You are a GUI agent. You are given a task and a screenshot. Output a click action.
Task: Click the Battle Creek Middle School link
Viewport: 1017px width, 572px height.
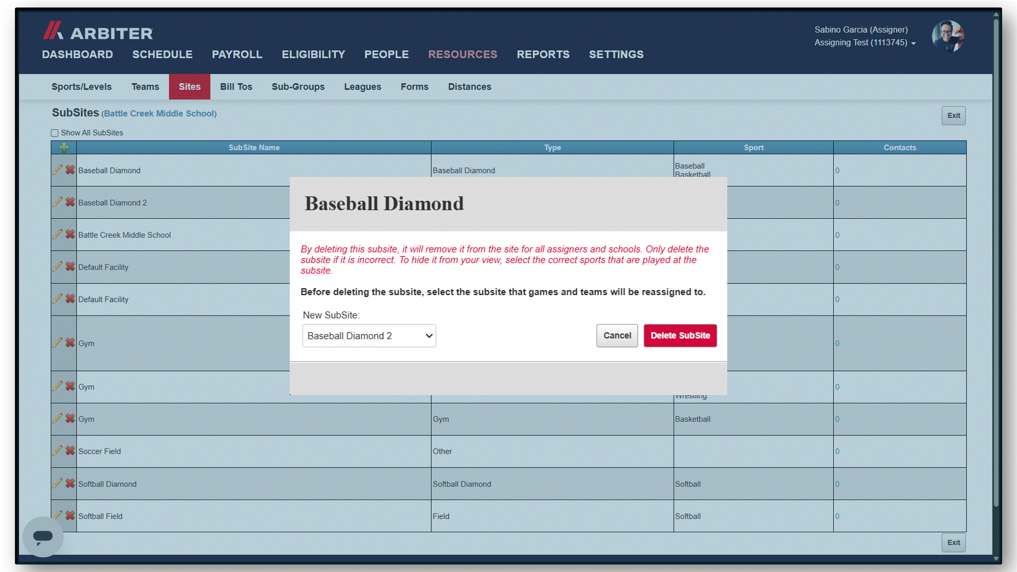click(x=159, y=113)
